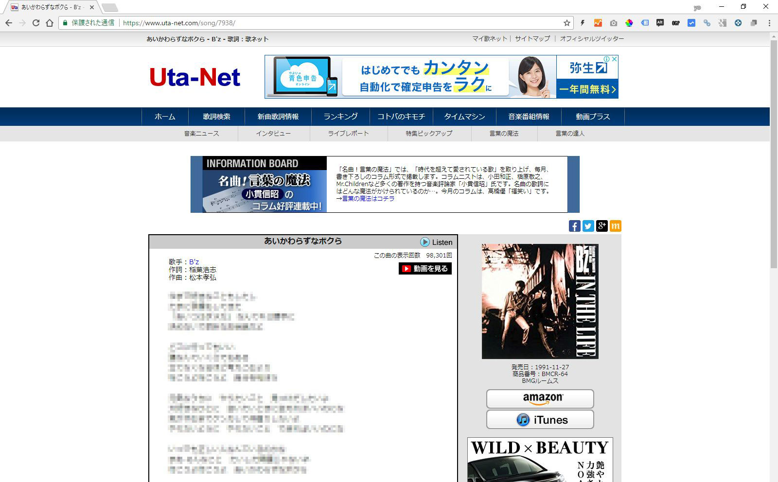This screenshot has width=778, height=482.
Task: Bookmark this page with the star icon
Action: (x=567, y=23)
